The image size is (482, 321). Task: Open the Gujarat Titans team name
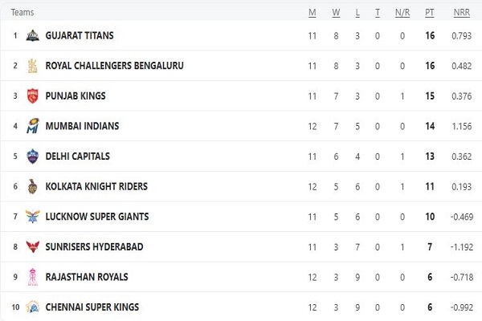pyautogui.click(x=80, y=35)
